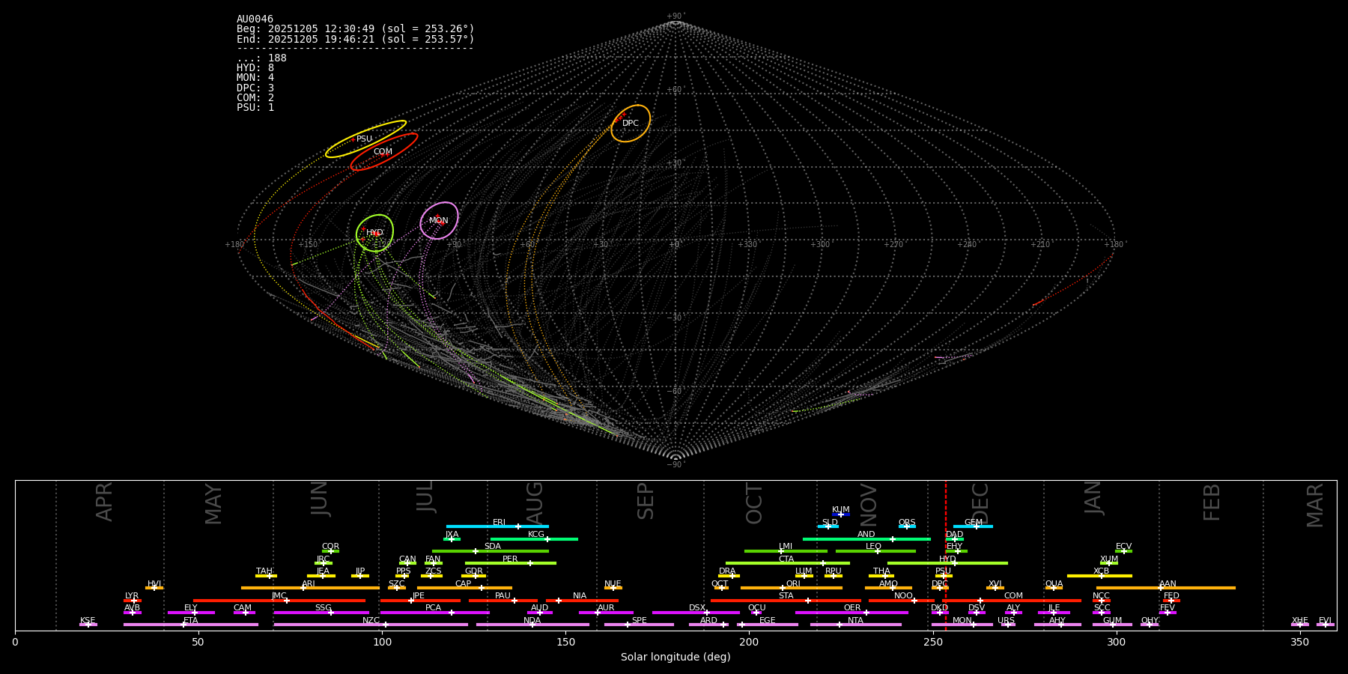Select the 'End: 20251205 19:46:21' header line

point(356,39)
